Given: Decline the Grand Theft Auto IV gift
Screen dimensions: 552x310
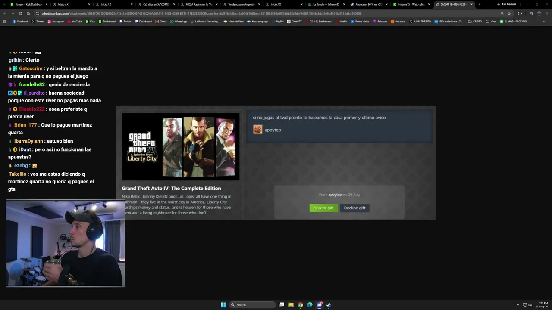Looking at the screenshot, I should pos(354,208).
